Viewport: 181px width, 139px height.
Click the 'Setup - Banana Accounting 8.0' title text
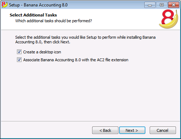38,5
